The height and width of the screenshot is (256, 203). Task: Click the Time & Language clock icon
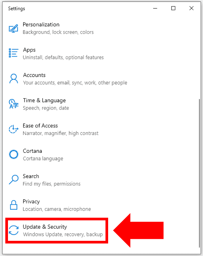(13, 104)
